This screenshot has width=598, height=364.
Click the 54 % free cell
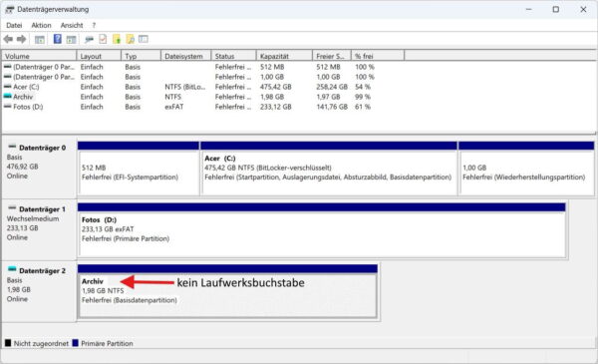pos(363,87)
